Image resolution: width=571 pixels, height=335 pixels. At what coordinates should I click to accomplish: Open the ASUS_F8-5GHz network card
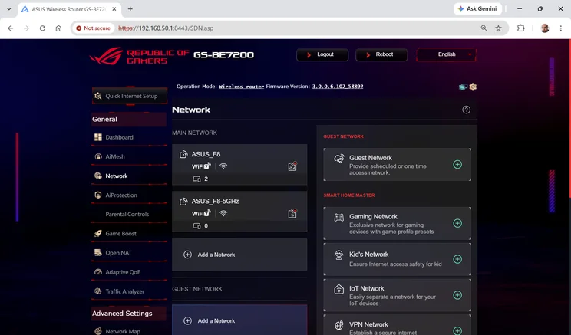point(239,212)
